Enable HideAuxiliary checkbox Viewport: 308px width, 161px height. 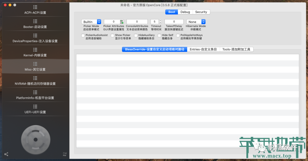(x=136, y=35)
